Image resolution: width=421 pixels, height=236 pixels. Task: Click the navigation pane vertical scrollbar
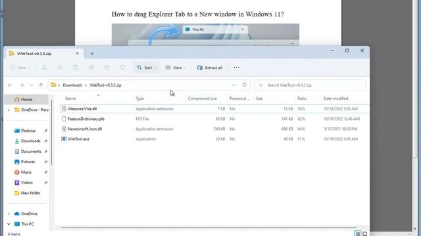point(51,132)
